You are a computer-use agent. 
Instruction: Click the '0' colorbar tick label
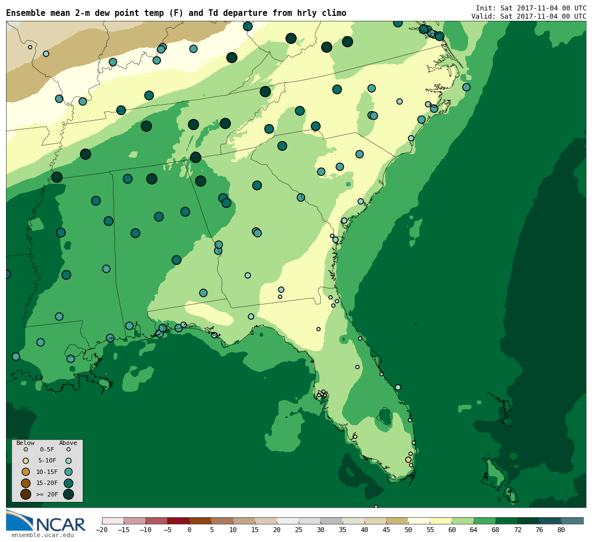tap(190, 530)
